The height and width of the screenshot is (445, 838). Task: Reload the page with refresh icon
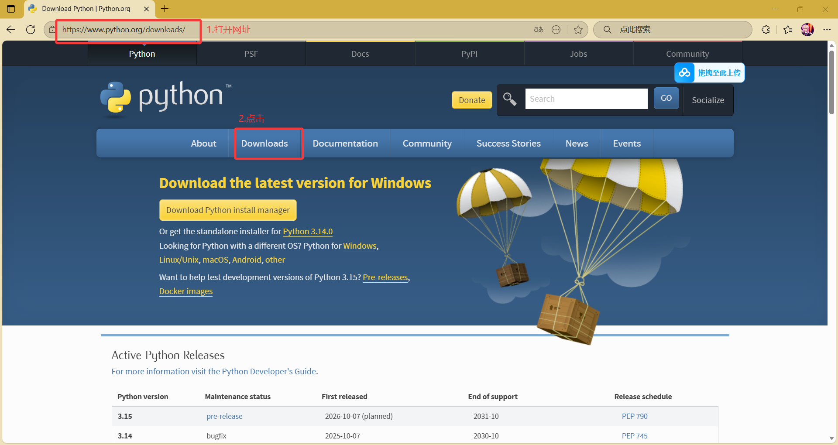click(31, 30)
